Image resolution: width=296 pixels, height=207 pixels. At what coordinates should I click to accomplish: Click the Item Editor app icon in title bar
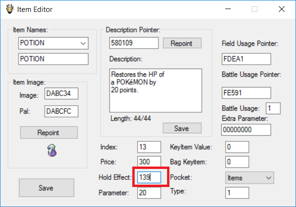click(10, 9)
